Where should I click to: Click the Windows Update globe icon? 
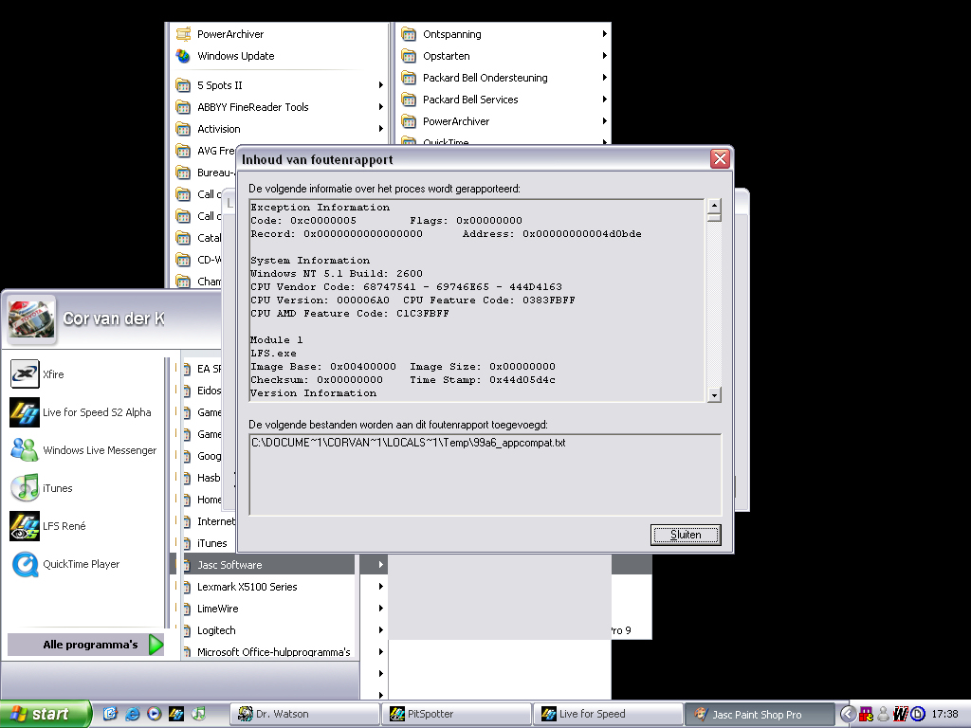point(183,56)
